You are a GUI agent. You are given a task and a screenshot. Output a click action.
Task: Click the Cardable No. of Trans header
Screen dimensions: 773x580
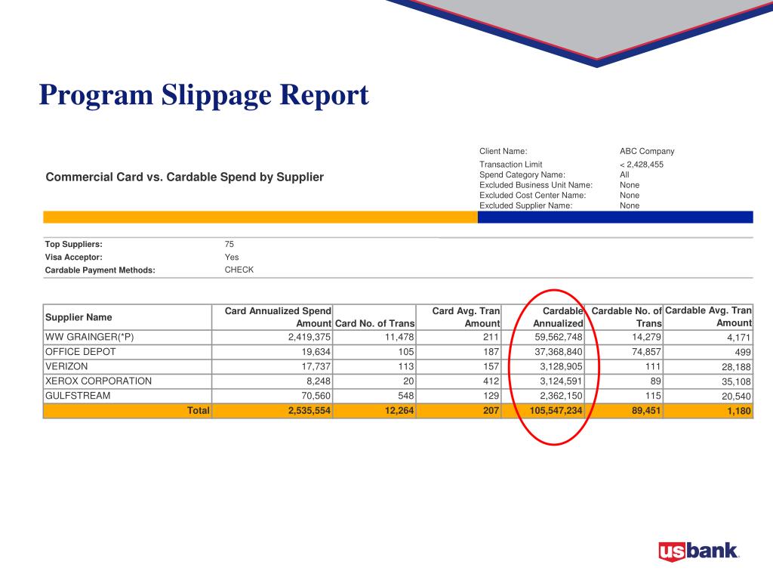(624, 317)
